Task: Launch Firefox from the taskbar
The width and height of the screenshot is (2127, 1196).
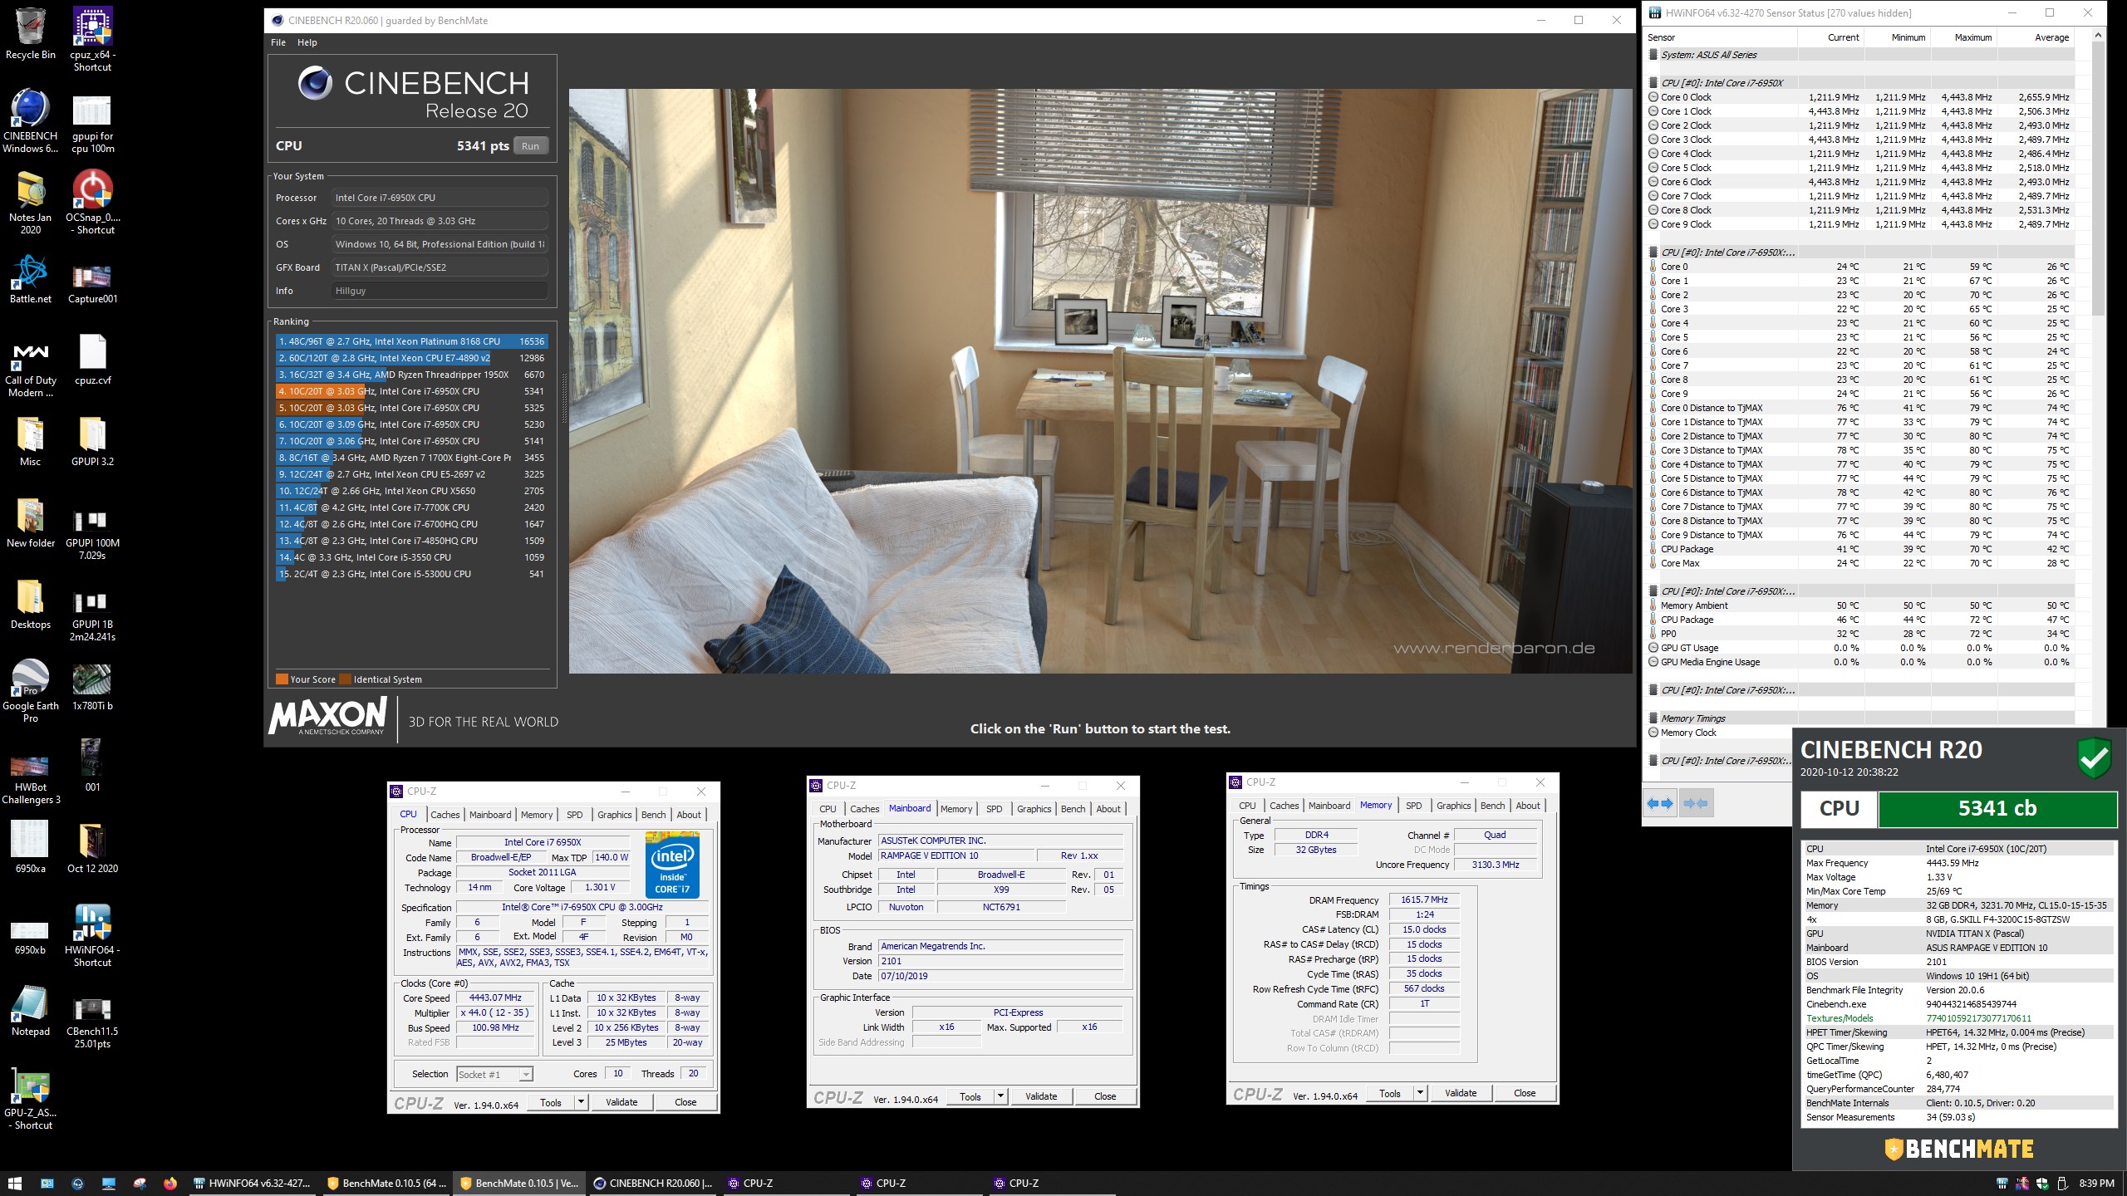Action: pyautogui.click(x=170, y=1184)
